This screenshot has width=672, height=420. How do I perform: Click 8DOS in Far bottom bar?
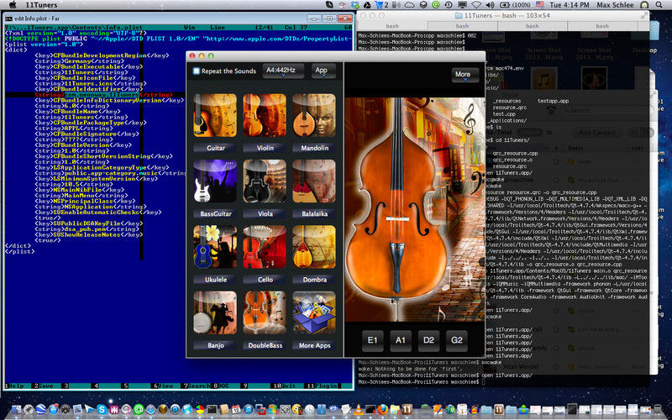point(222,386)
